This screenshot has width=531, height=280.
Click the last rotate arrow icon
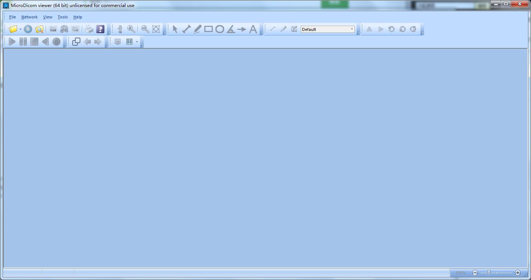pyautogui.click(x=413, y=29)
